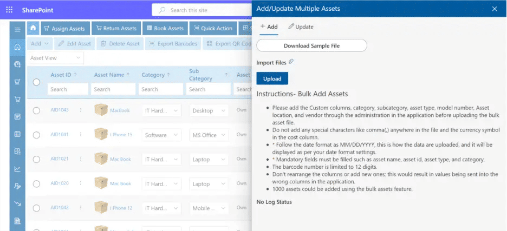507x231 pixels.
Task: Open the report search icon in sidebar
Action: pos(17,221)
